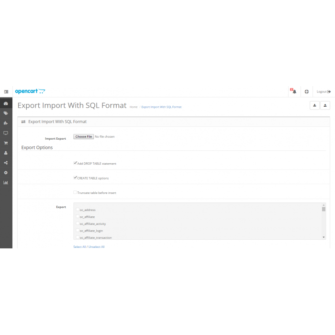This screenshot has height=335, width=335.
Task: Click the export download icon button
Action: point(314,105)
